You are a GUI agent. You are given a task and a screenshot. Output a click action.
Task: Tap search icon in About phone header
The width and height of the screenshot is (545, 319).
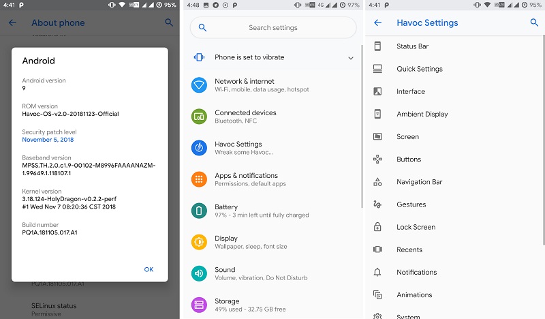pyautogui.click(x=169, y=22)
